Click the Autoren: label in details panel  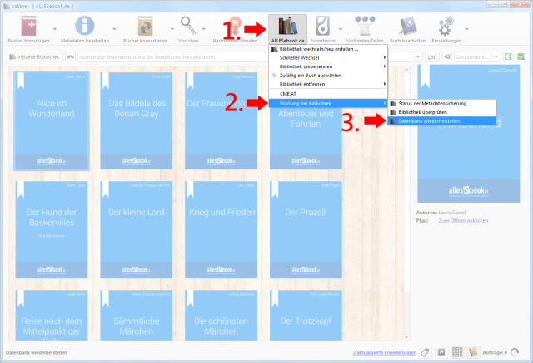tap(426, 213)
